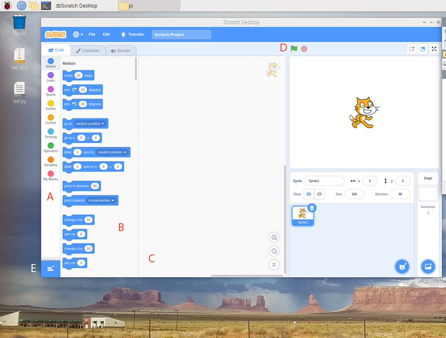Switch to small stage layout

pos(412,49)
